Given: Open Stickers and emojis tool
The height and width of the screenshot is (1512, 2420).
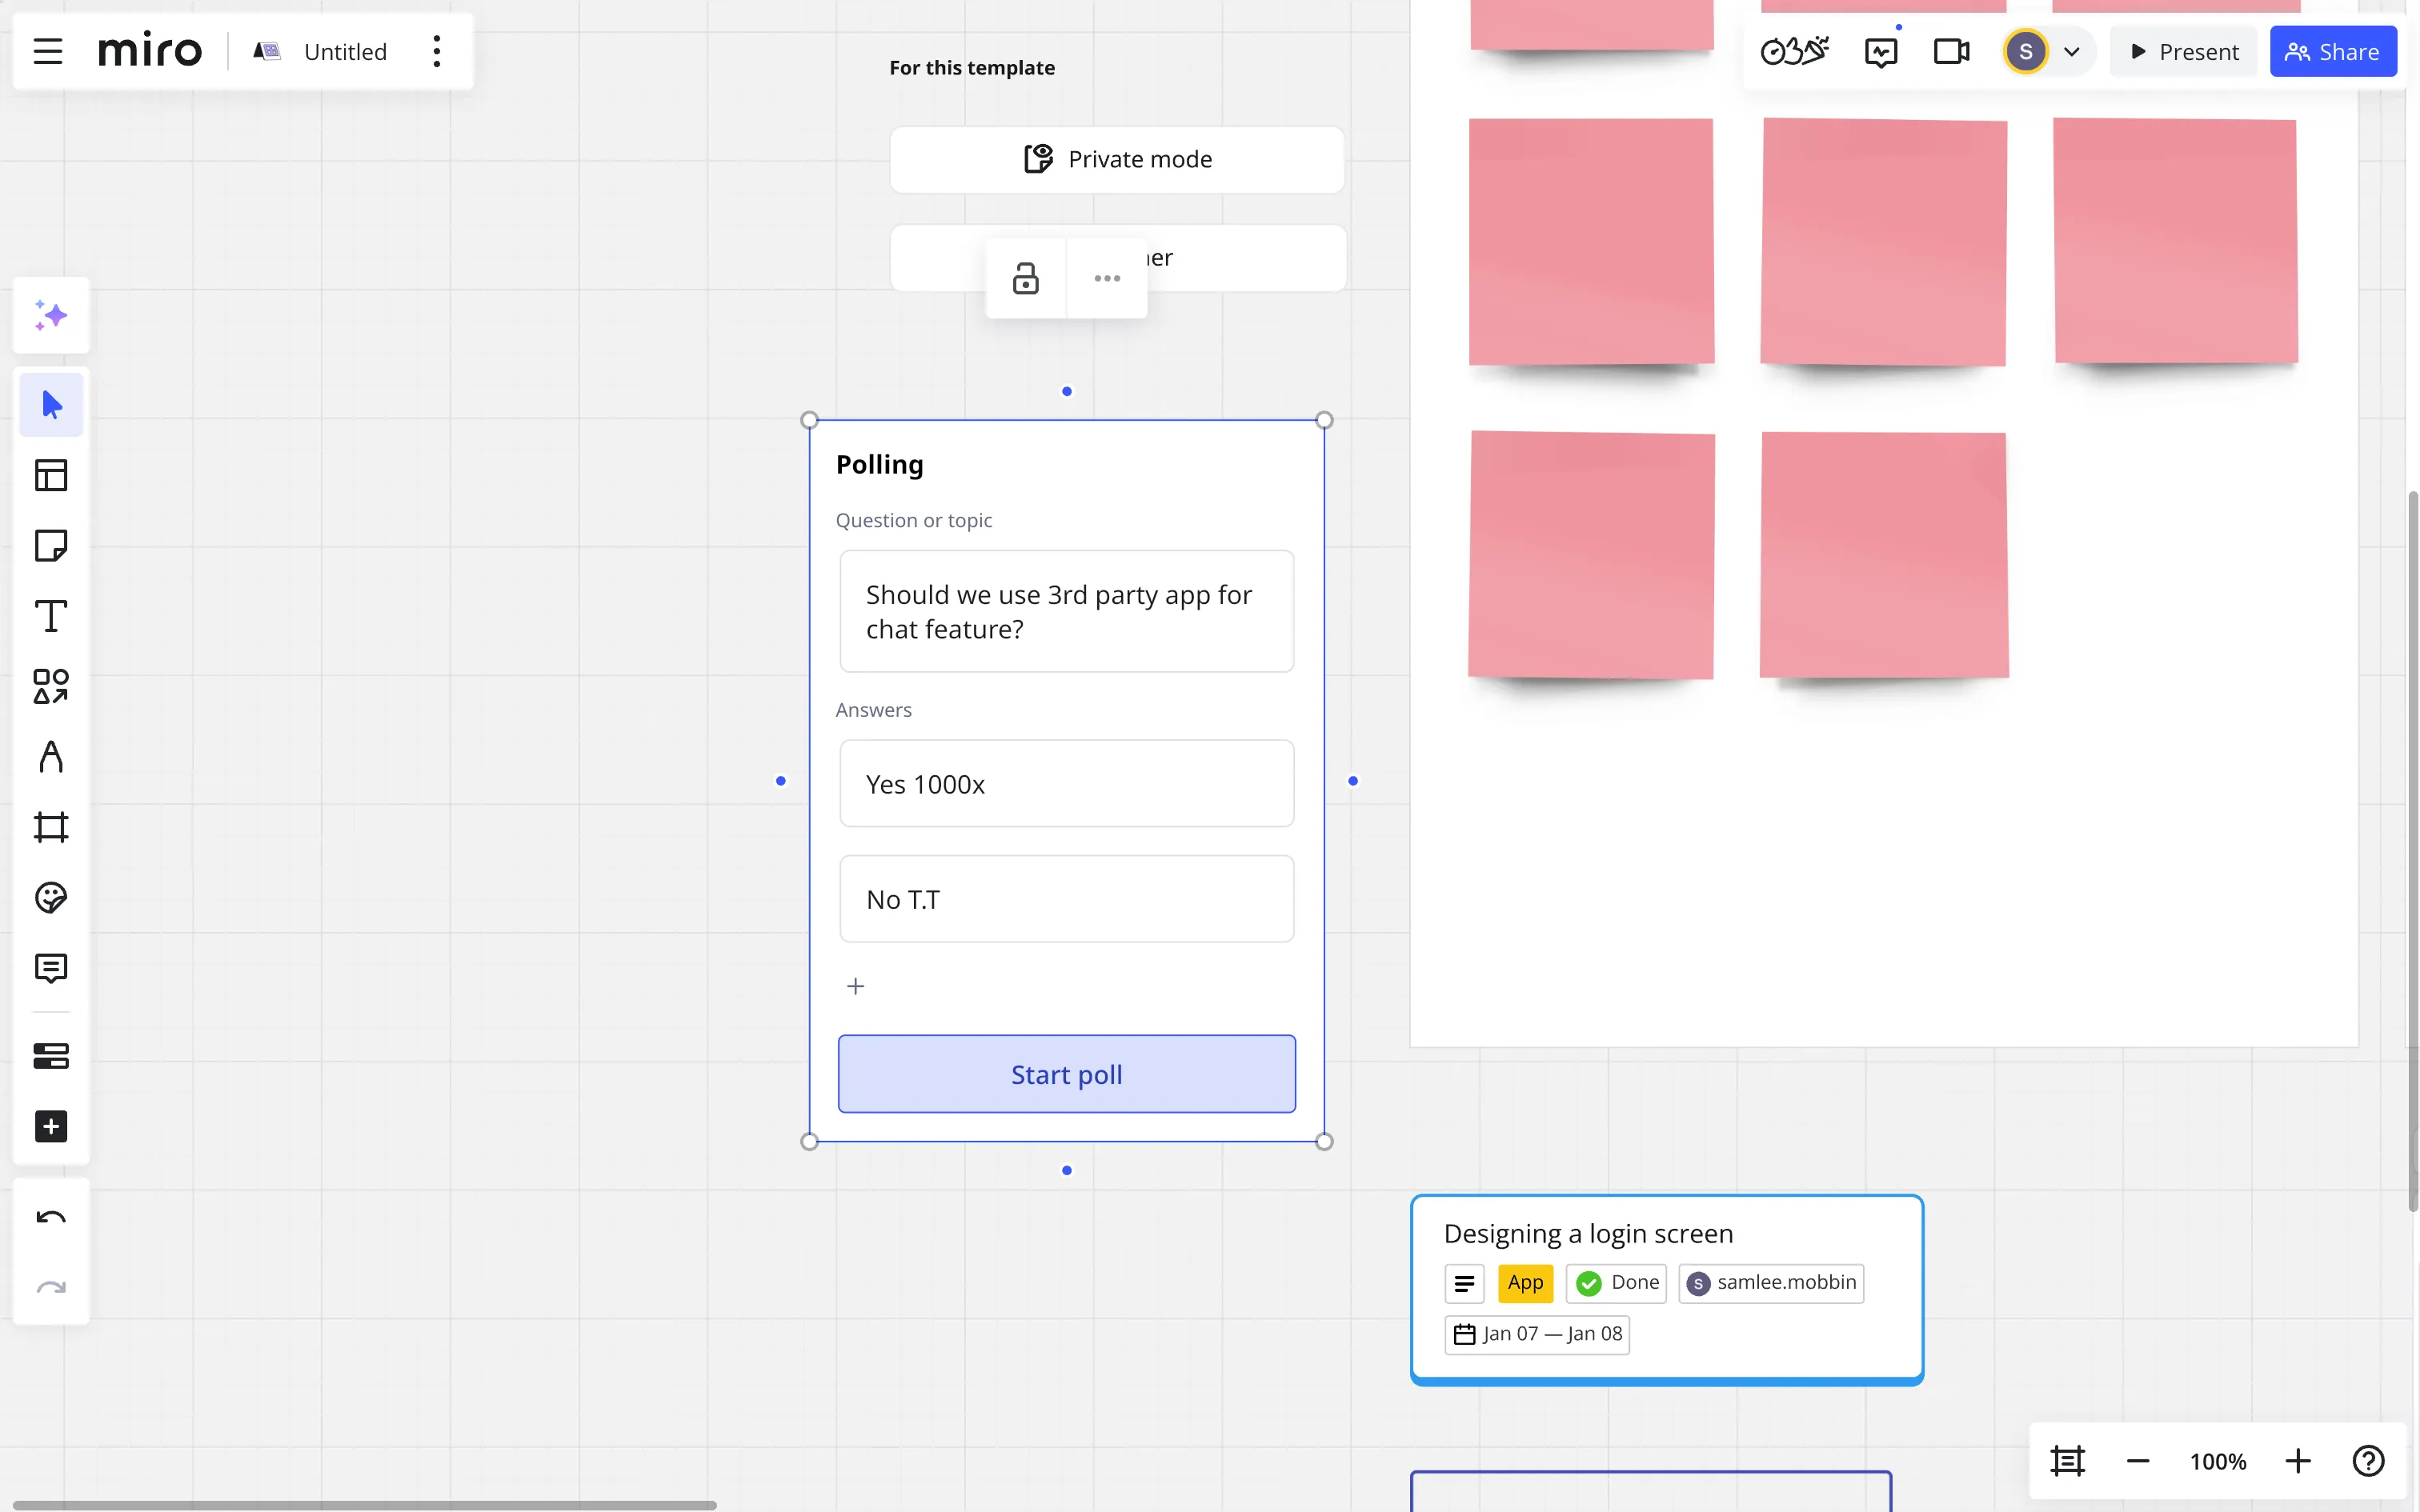Looking at the screenshot, I should pyautogui.click(x=51, y=897).
